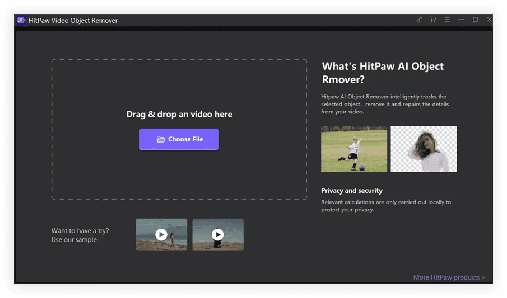Click the 'What's HitPaw AI Object Rmover?' heading

pyautogui.click(x=383, y=73)
